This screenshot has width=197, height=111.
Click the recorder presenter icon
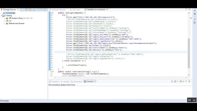[x=194, y=100]
